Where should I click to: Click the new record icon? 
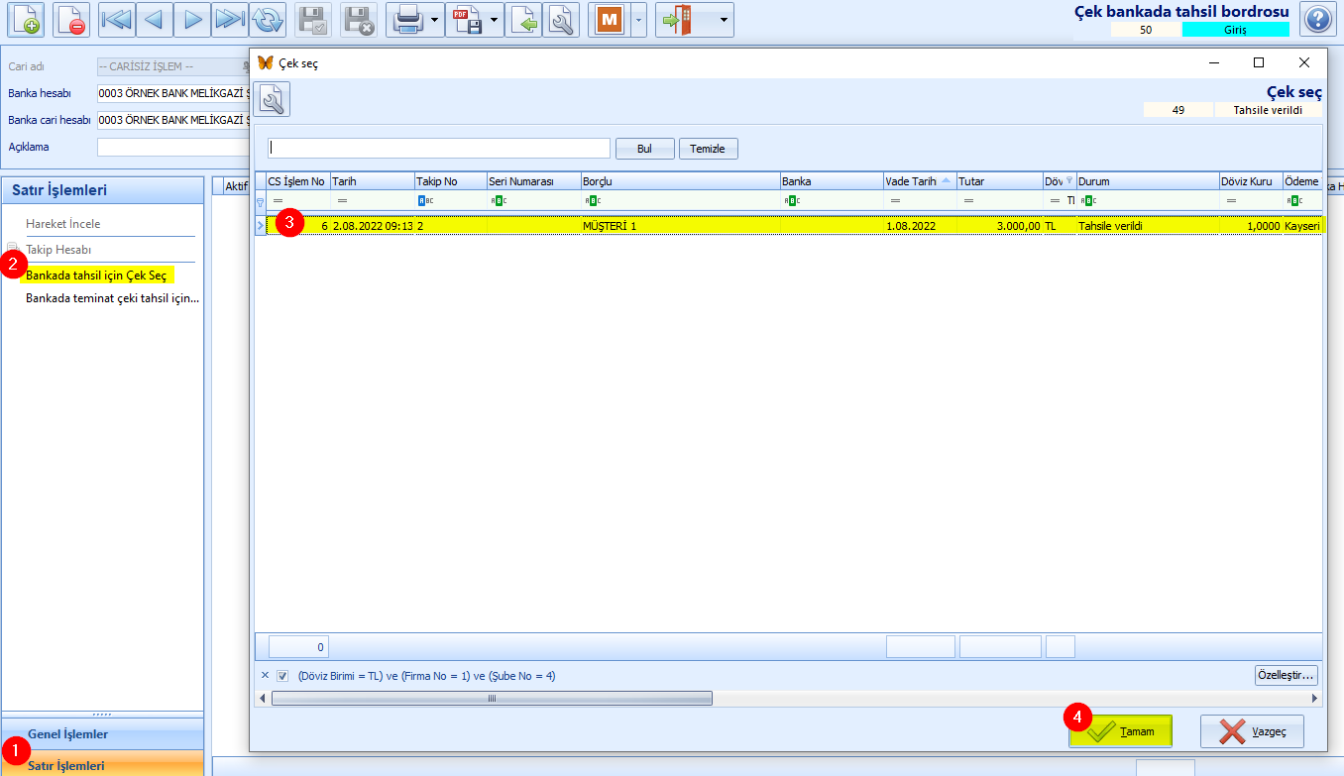coord(27,20)
